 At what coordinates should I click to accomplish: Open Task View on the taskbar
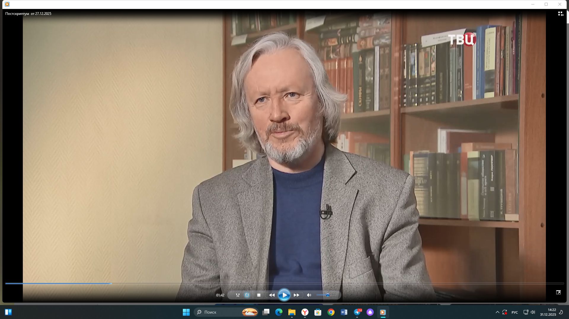(266, 312)
